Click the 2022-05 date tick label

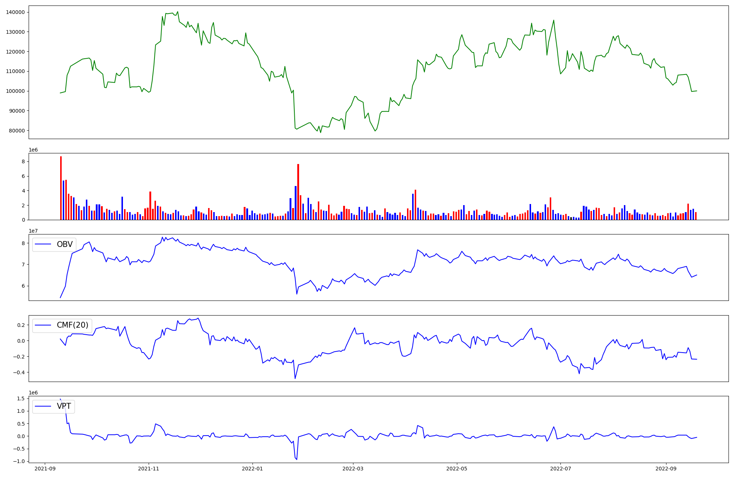(457, 469)
